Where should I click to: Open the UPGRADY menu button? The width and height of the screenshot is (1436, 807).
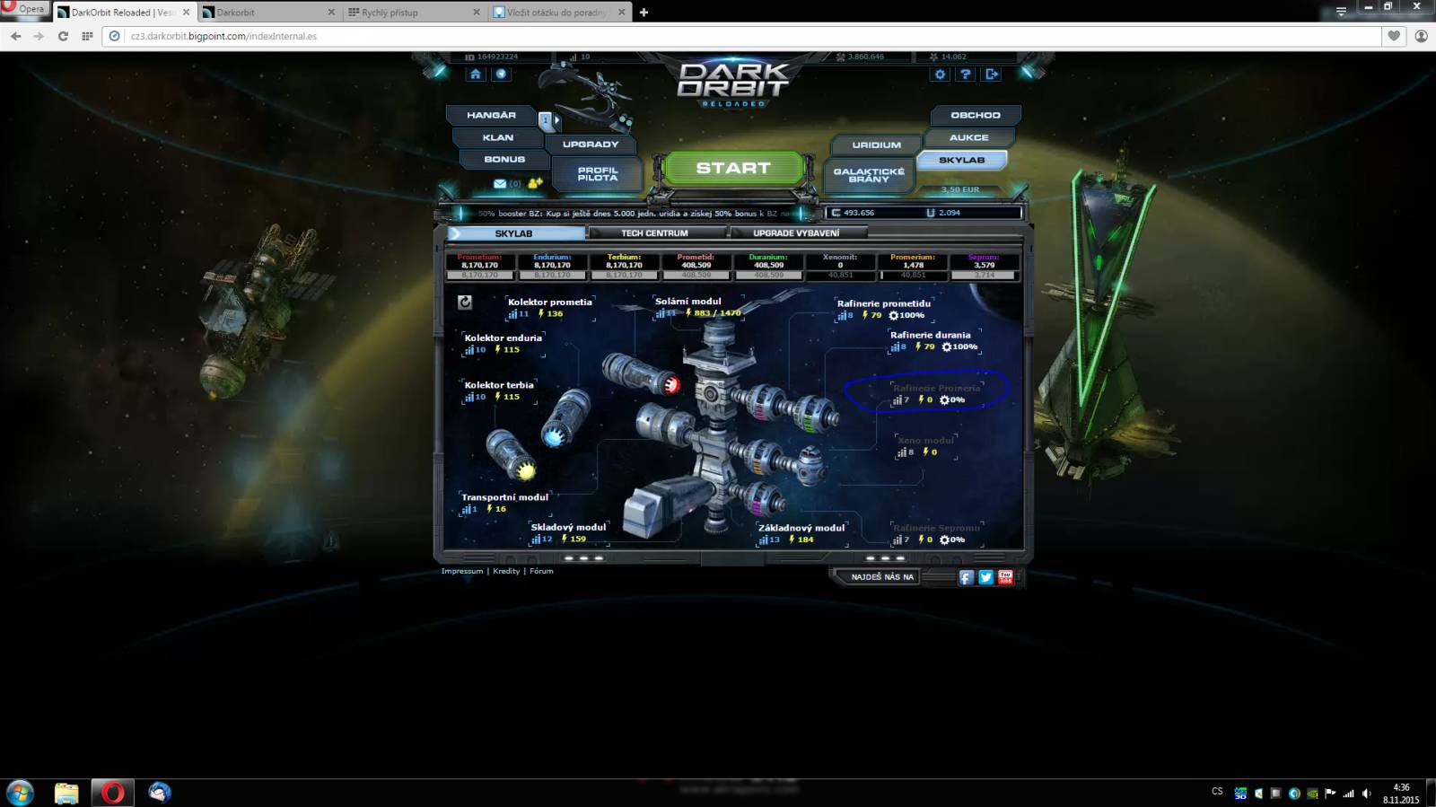tap(591, 144)
